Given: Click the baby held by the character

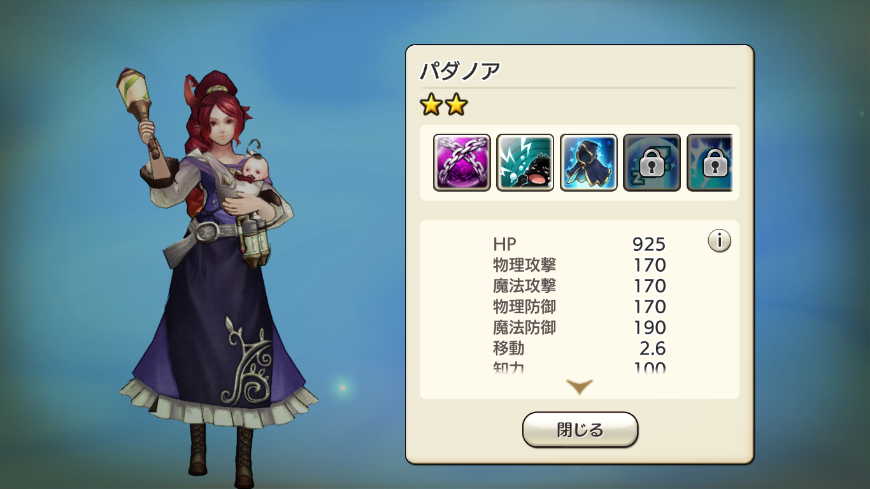Looking at the screenshot, I should (x=253, y=181).
